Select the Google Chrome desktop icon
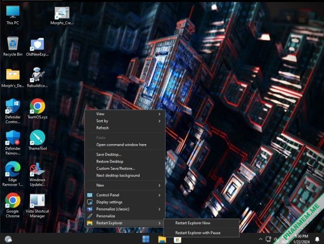 13,205
